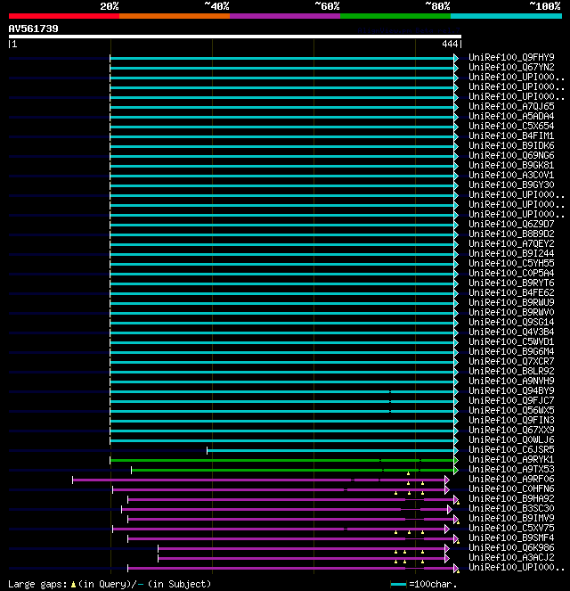This screenshot has height=591, width=570.
Task: Select the UniRef100_C5XV75 label
Action: click(x=511, y=528)
